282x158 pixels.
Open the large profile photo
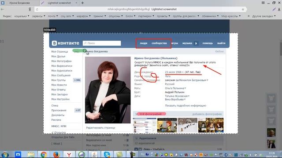[x=108, y=90]
